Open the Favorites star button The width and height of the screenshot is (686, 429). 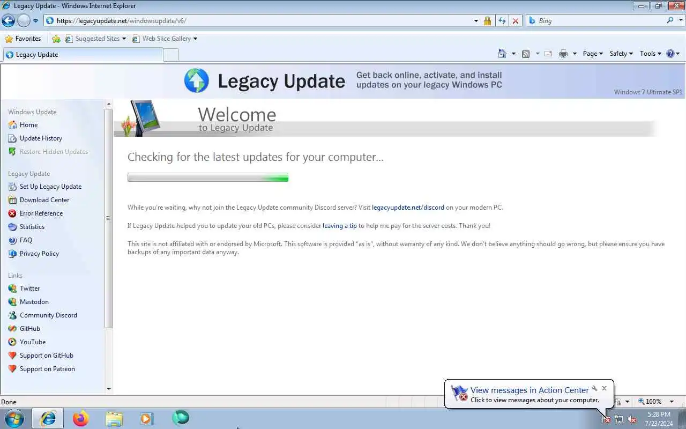point(23,39)
